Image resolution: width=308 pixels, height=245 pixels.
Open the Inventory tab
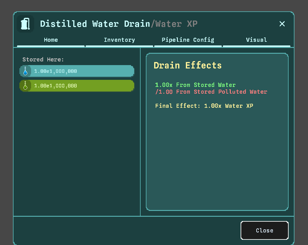click(x=119, y=40)
